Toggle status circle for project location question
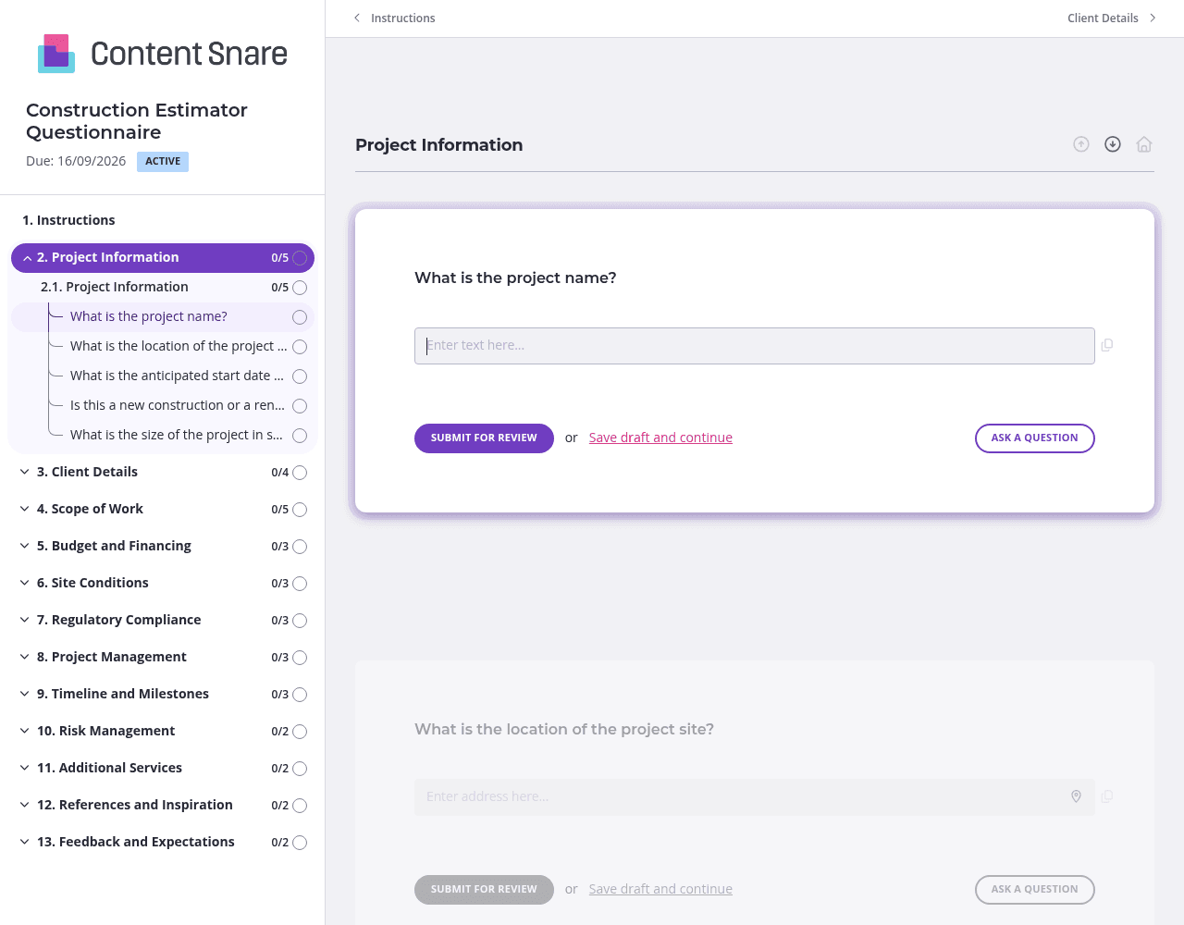Viewport: 1184px width, 925px height. pos(300,347)
